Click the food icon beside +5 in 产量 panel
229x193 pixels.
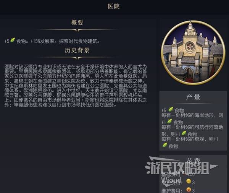point(171,109)
